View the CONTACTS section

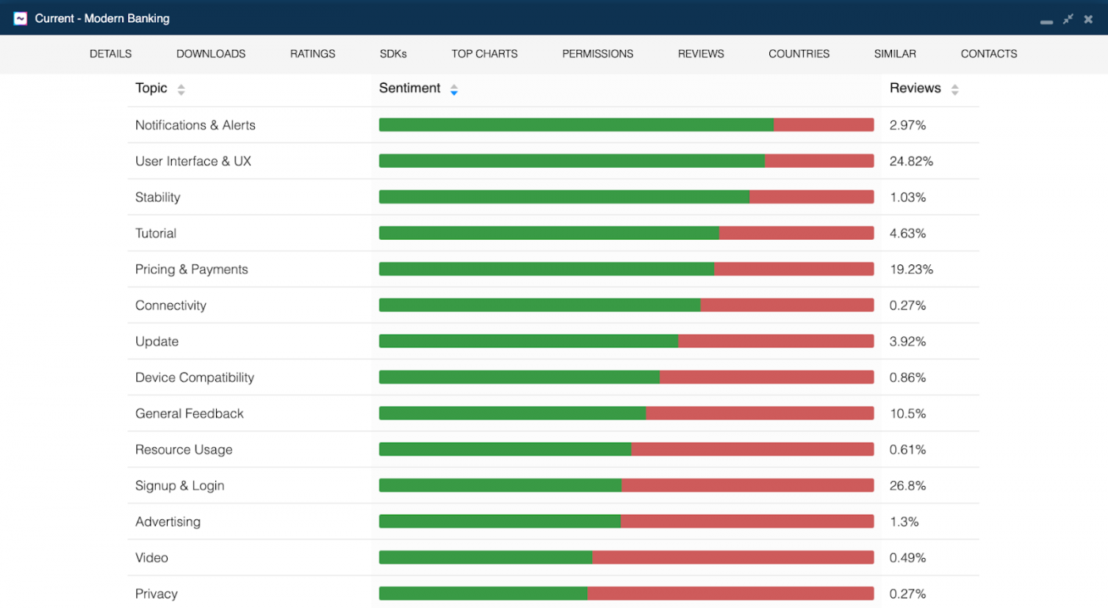[988, 53]
